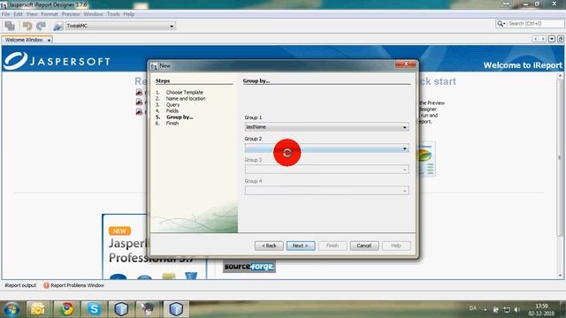Select the Welcome Window tab
The width and height of the screenshot is (566, 318).
pos(24,40)
